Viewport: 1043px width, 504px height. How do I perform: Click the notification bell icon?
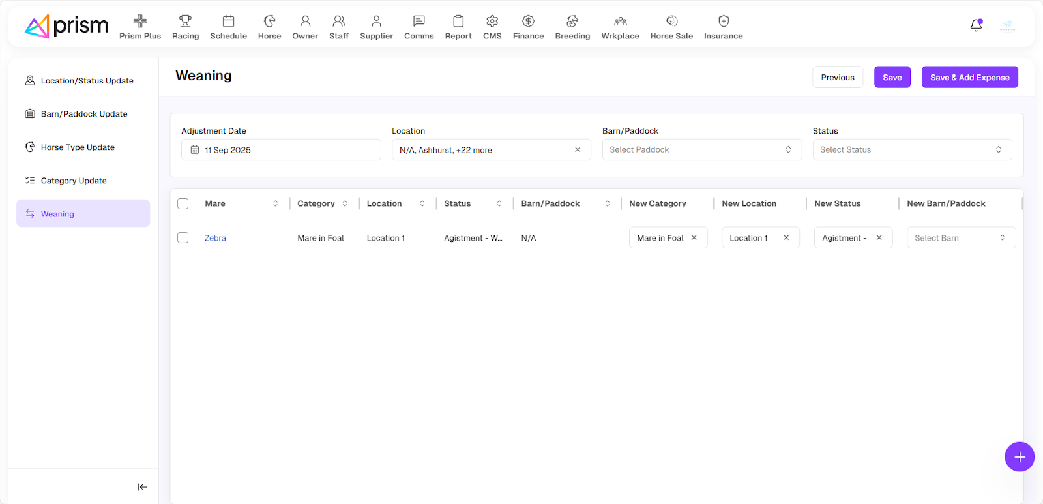pos(976,25)
